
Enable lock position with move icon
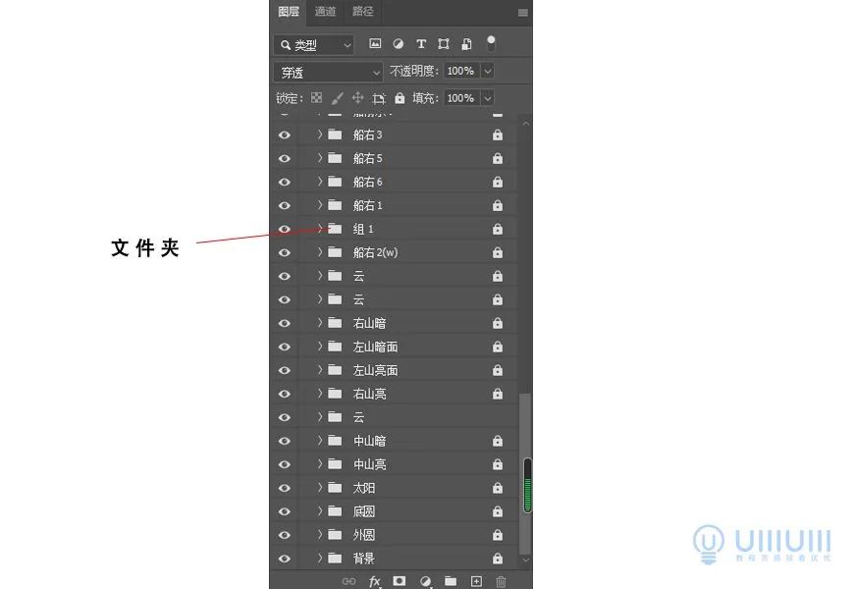(359, 97)
